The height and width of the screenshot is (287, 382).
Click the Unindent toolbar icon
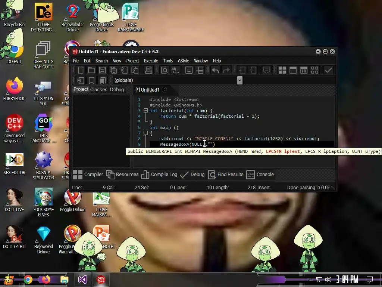click(253, 70)
